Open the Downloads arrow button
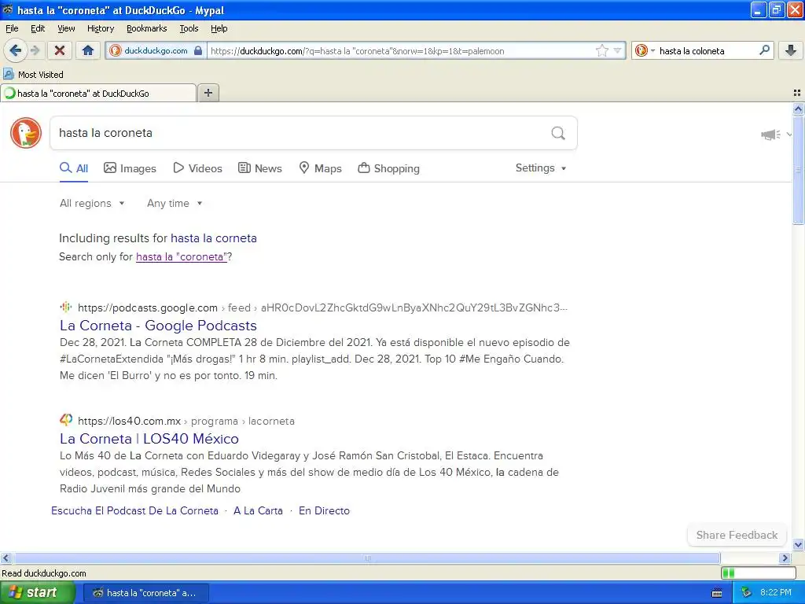The height and width of the screenshot is (604, 805). [791, 50]
